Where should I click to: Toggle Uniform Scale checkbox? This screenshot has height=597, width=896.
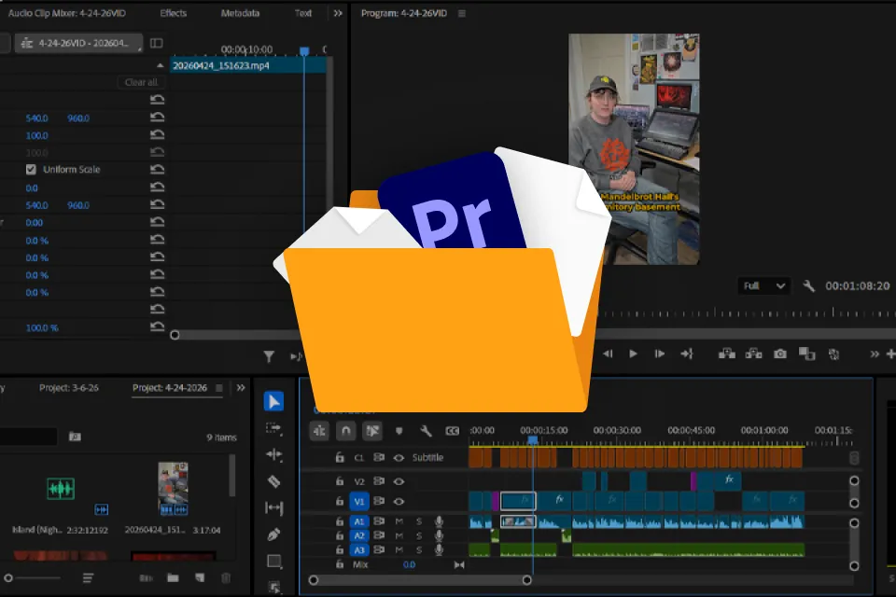click(31, 170)
